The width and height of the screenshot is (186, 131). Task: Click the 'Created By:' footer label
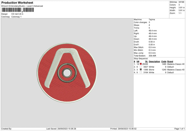coord(7,129)
